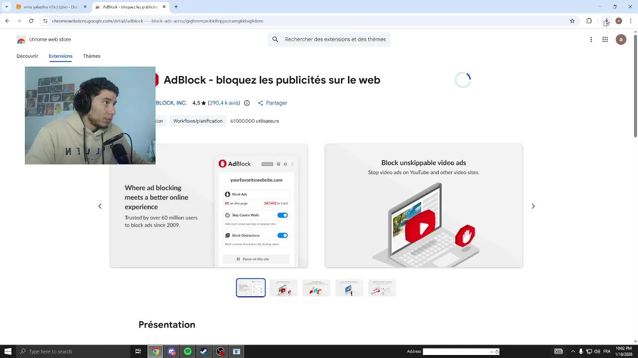Click the 'Présentation' heading
This screenshot has height=358, width=638.
pyautogui.click(x=167, y=325)
